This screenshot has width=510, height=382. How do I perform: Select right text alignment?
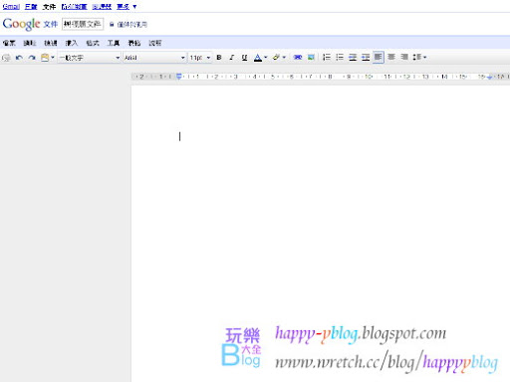404,57
